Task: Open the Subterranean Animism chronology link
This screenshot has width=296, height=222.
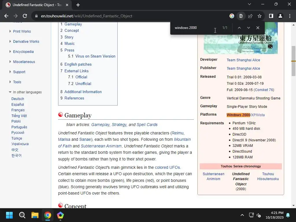Action: 213,176
